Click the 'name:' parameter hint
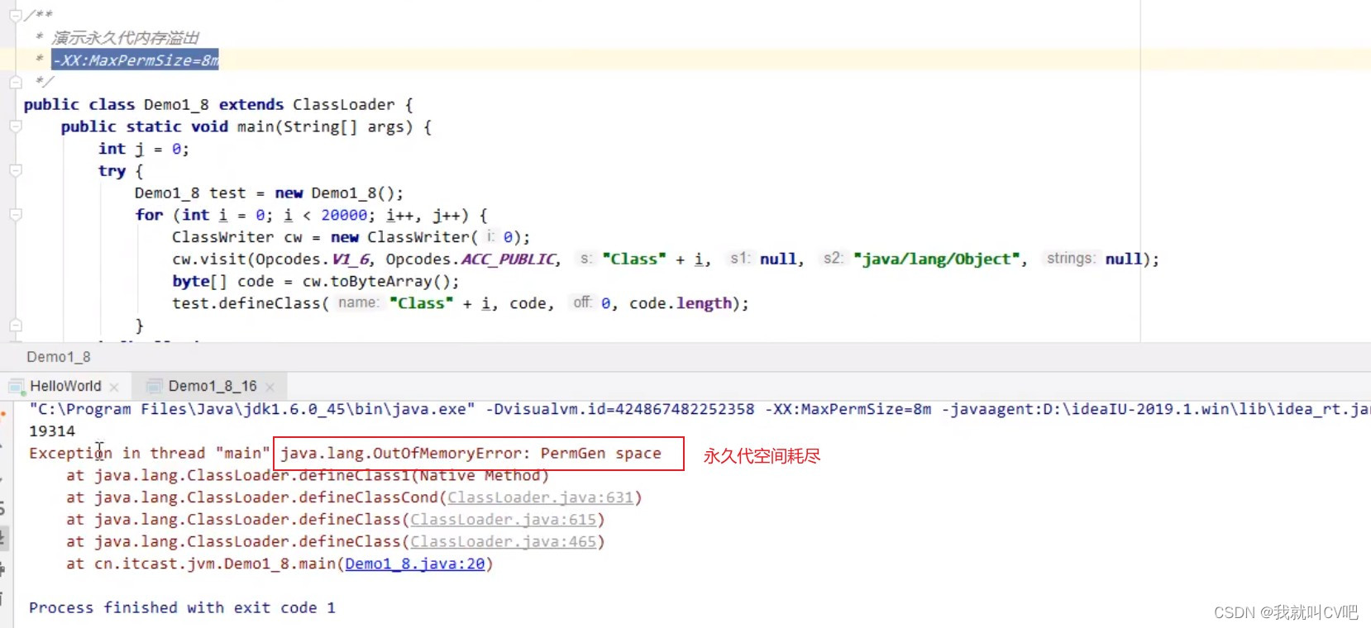Screen dimensions: 1371x628 point(359,302)
